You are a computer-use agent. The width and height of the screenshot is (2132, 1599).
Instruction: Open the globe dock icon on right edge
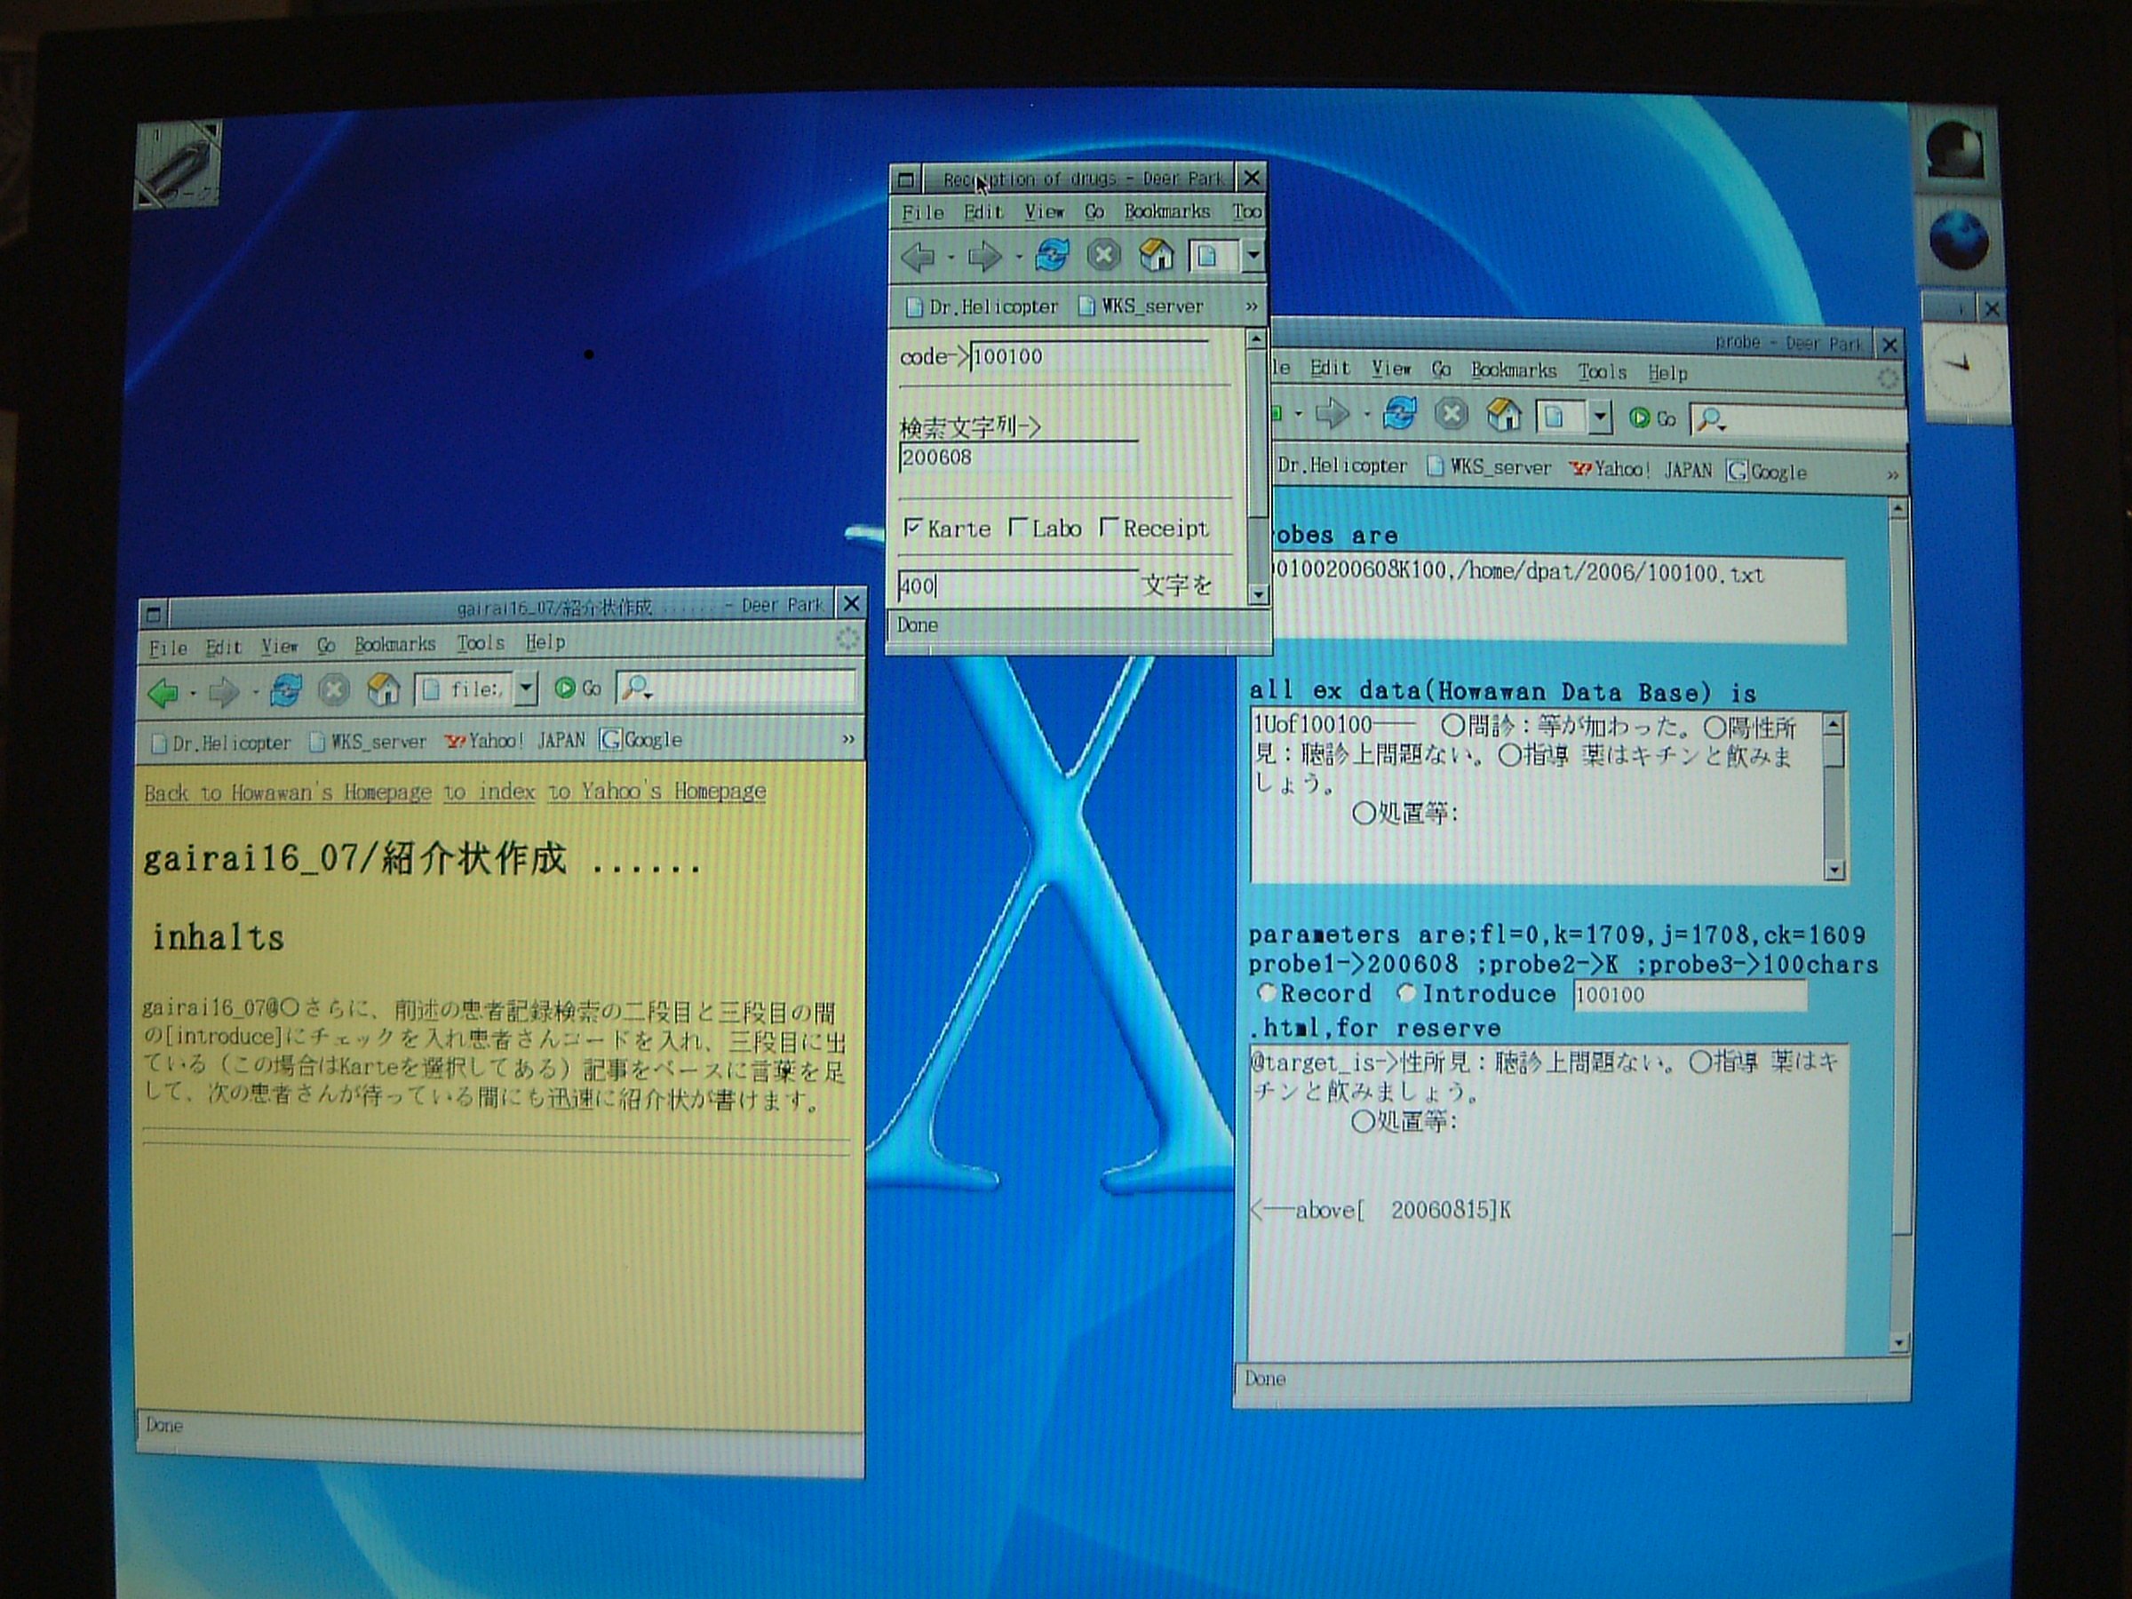pyautogui.click(x=1960, y=241)
